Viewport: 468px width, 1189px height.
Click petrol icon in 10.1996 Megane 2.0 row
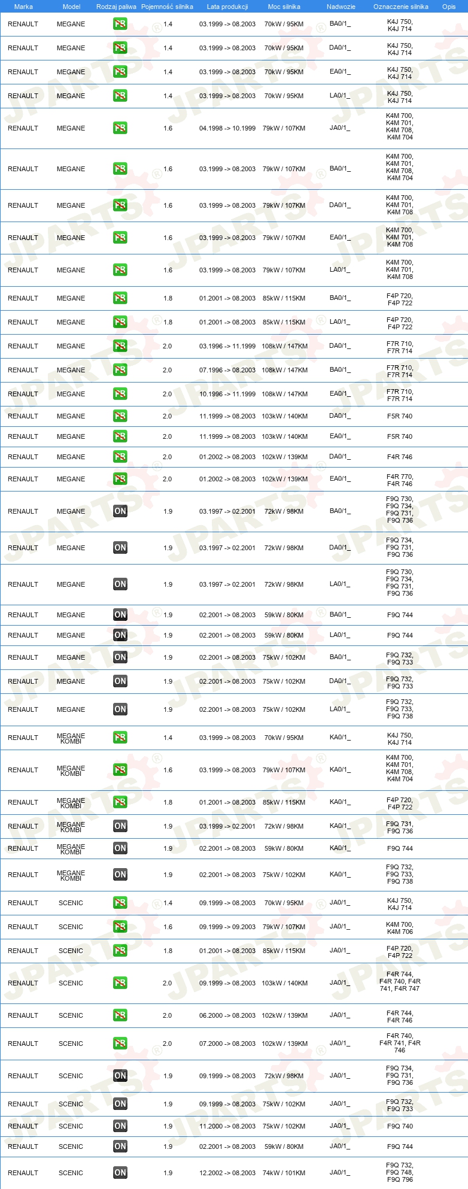[120, 394]
